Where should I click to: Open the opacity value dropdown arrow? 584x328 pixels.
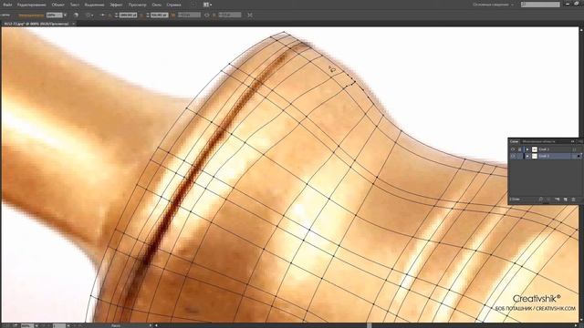tap(65, 15)
